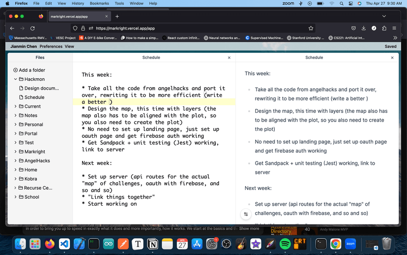Viewport: 407px width, 255px height.
Task: Launch Spotify from the Dock
Action: coord(285,243)
